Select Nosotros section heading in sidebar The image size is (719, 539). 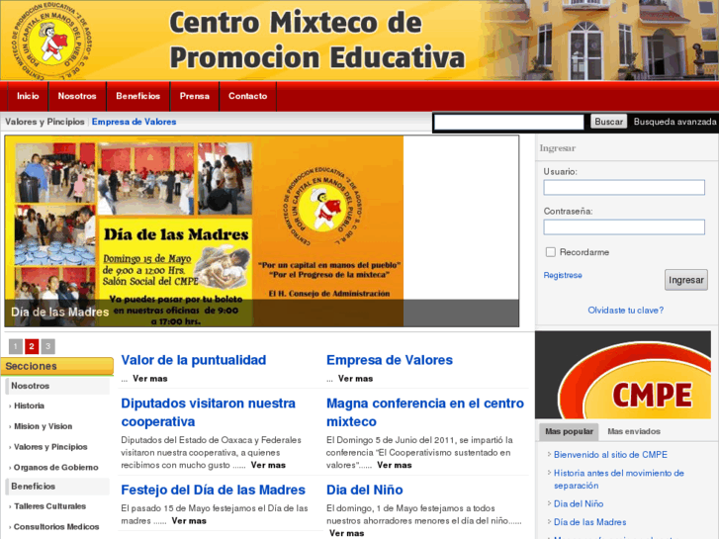(57, 386)
